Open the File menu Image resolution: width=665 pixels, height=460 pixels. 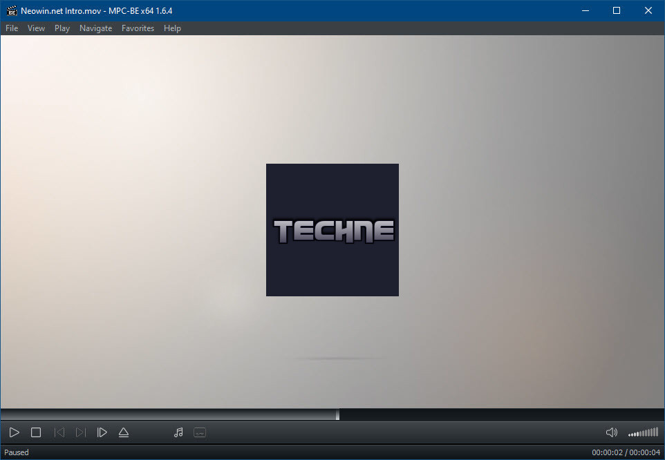click(12, 28)
